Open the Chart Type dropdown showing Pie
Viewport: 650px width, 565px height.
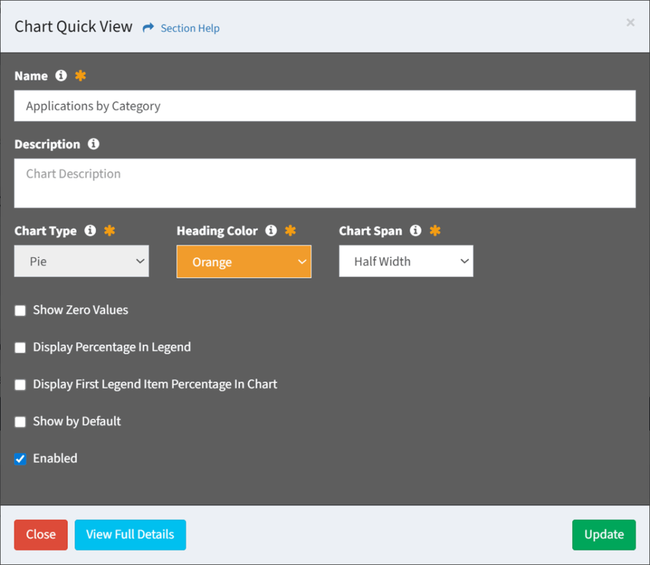point(81,261)
